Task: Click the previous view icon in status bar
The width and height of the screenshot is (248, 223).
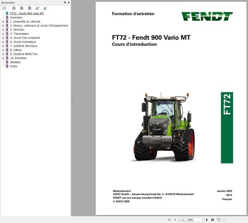Action: coord(219,220)
